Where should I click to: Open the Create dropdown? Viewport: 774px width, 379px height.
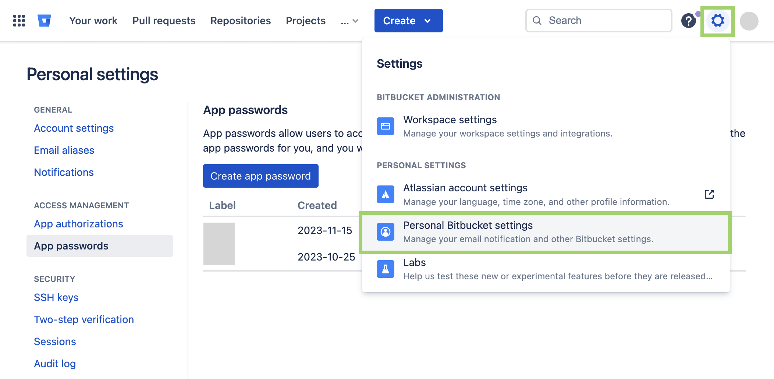[408, 21]
